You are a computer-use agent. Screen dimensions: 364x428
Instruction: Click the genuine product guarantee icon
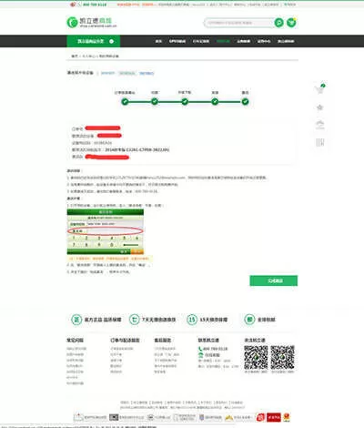(76, 320)
